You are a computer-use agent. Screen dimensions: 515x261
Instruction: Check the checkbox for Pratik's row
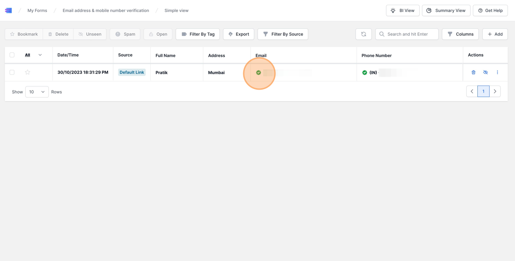[x=12, y=73]
